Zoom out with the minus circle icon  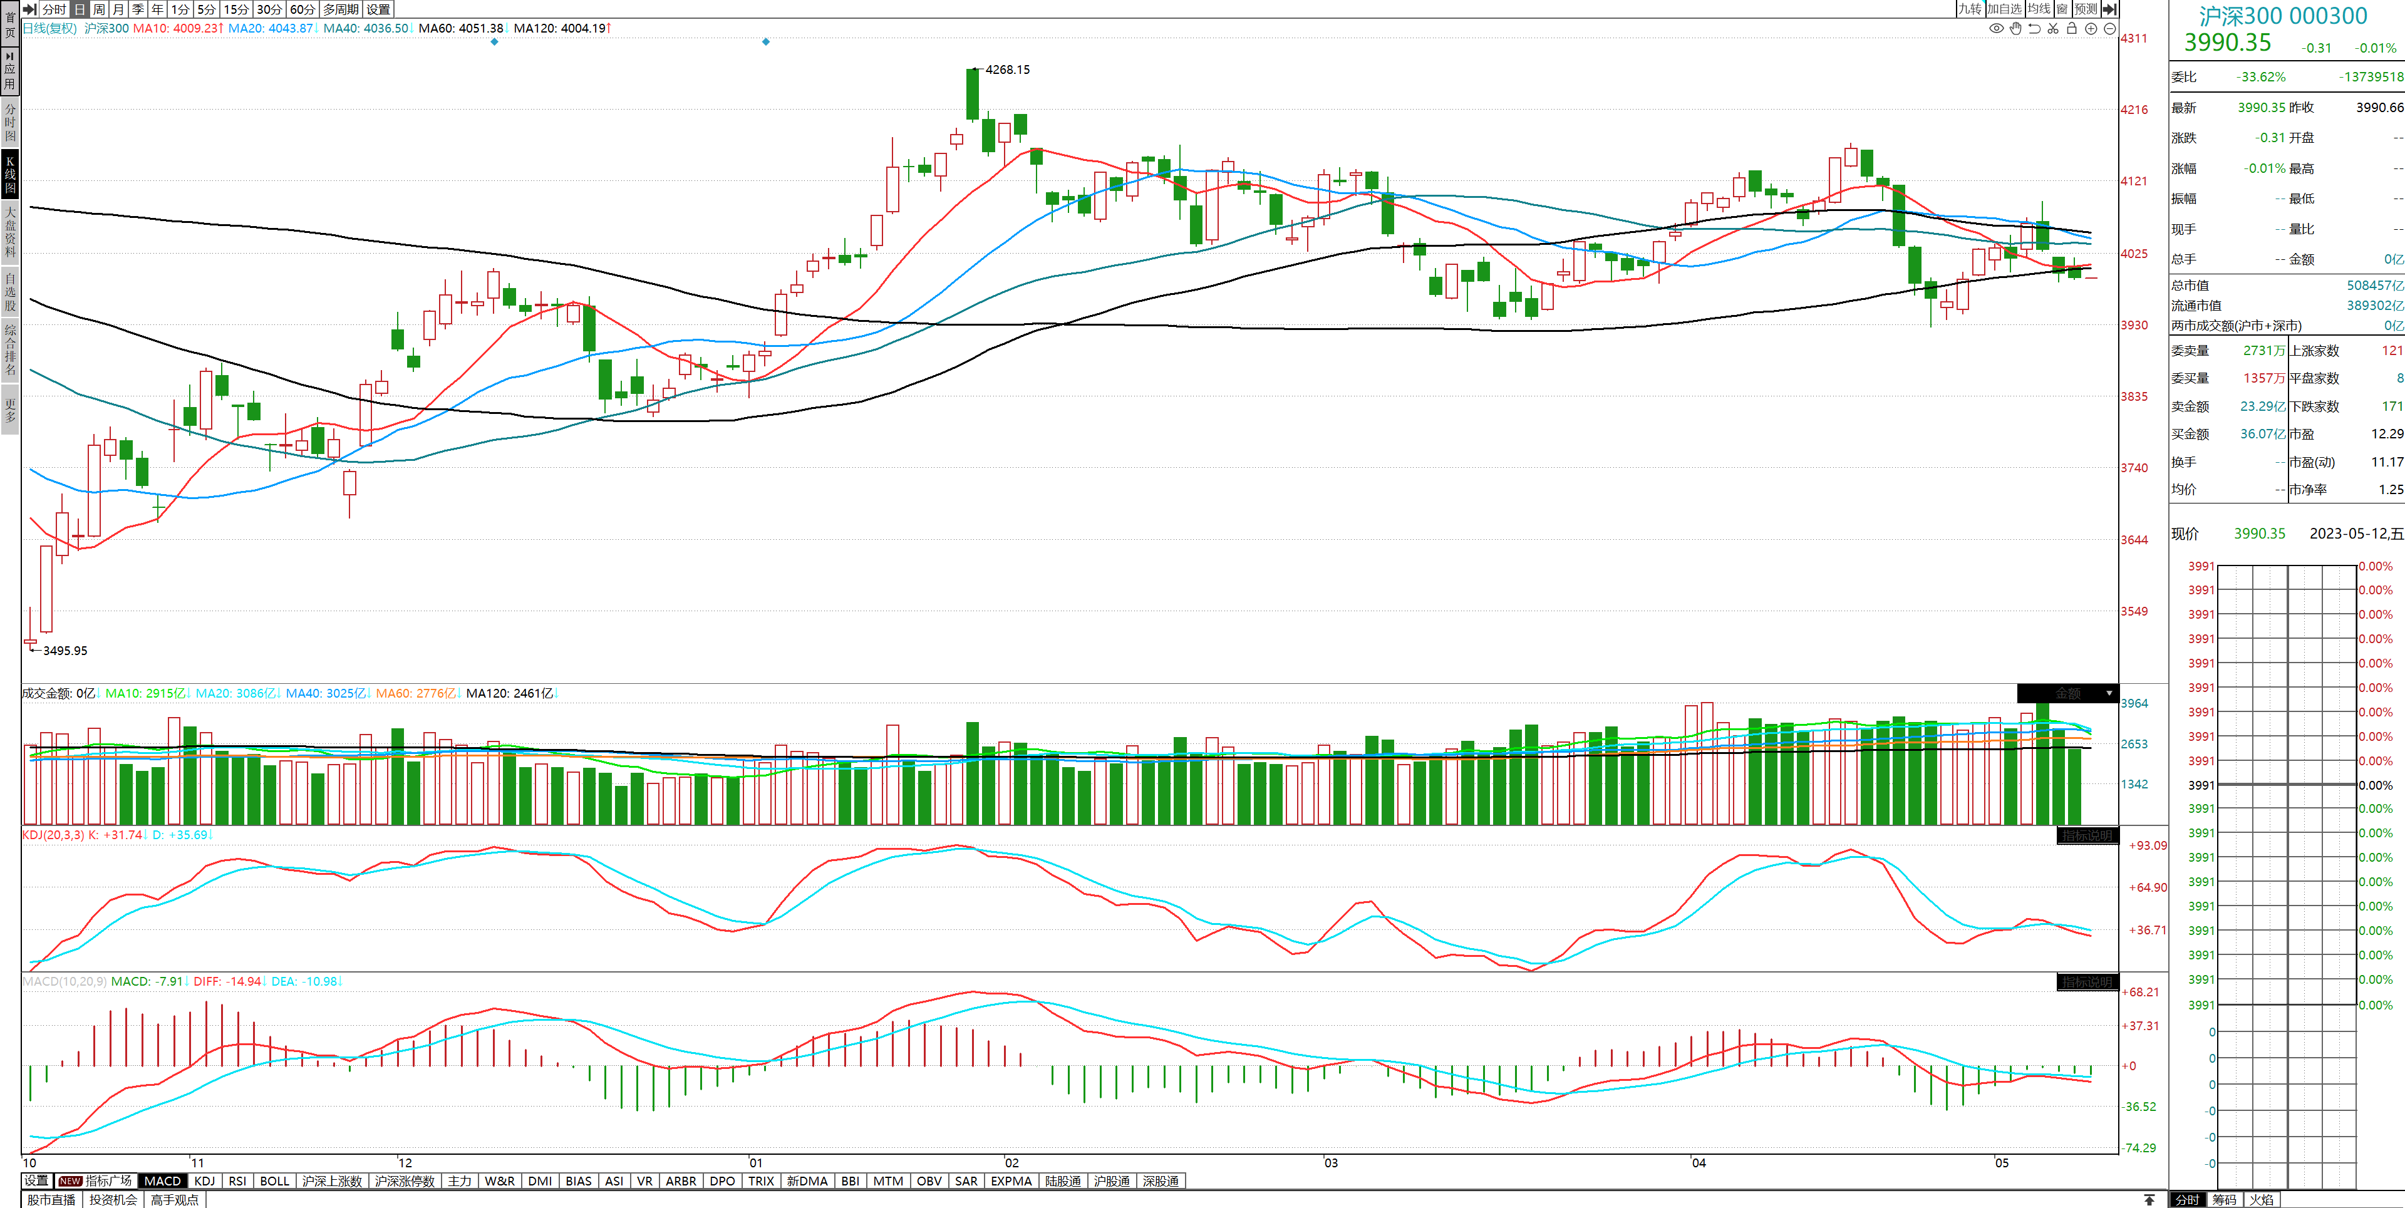pyautogui.click(x=2110, y=28)
